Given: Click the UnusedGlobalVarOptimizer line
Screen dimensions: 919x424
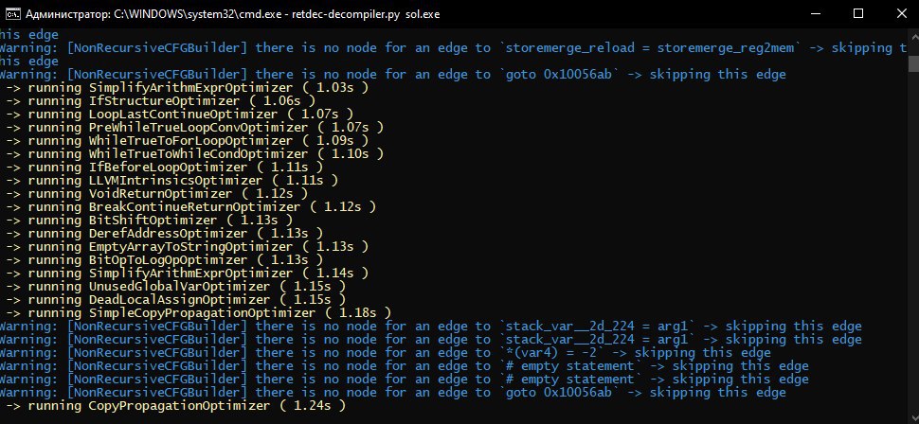Looking at the screenshot, I should pyautogui.click(x=175, y=287).
